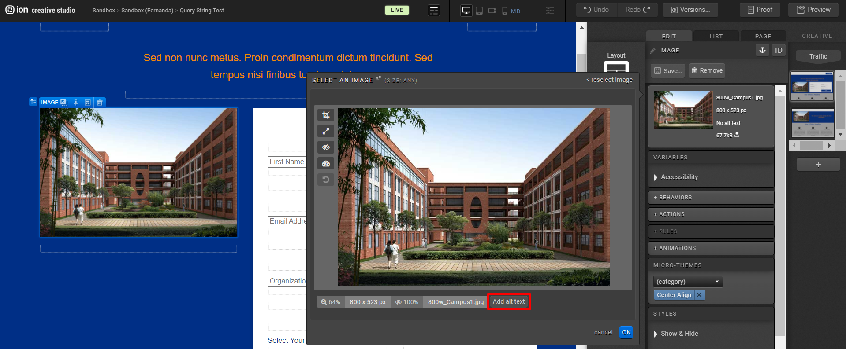Download image via icon next to 67.7kB
The height and width of the screenshot is (349, 846).
(x=737, y=135)
